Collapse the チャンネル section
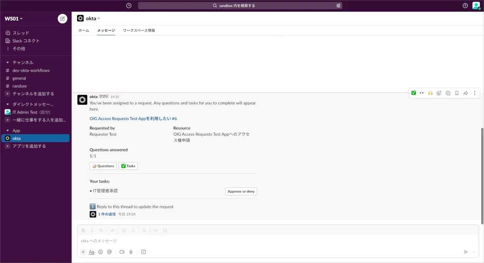 click(x=8, y=62)
